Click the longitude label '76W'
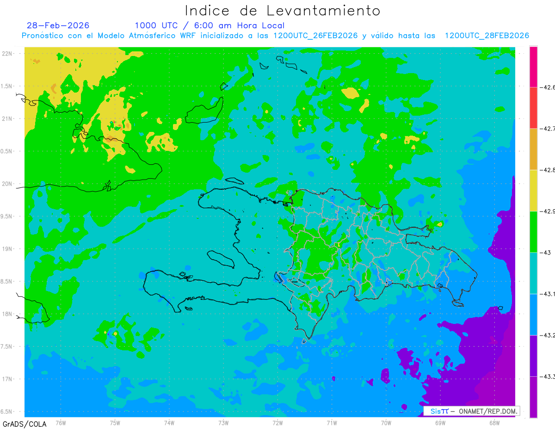Screen dimensions: 555x429 pyautogui.click(x=61, y=423)
